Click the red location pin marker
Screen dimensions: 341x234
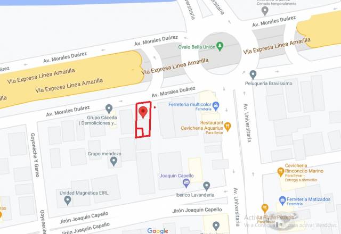pos(143,112)
